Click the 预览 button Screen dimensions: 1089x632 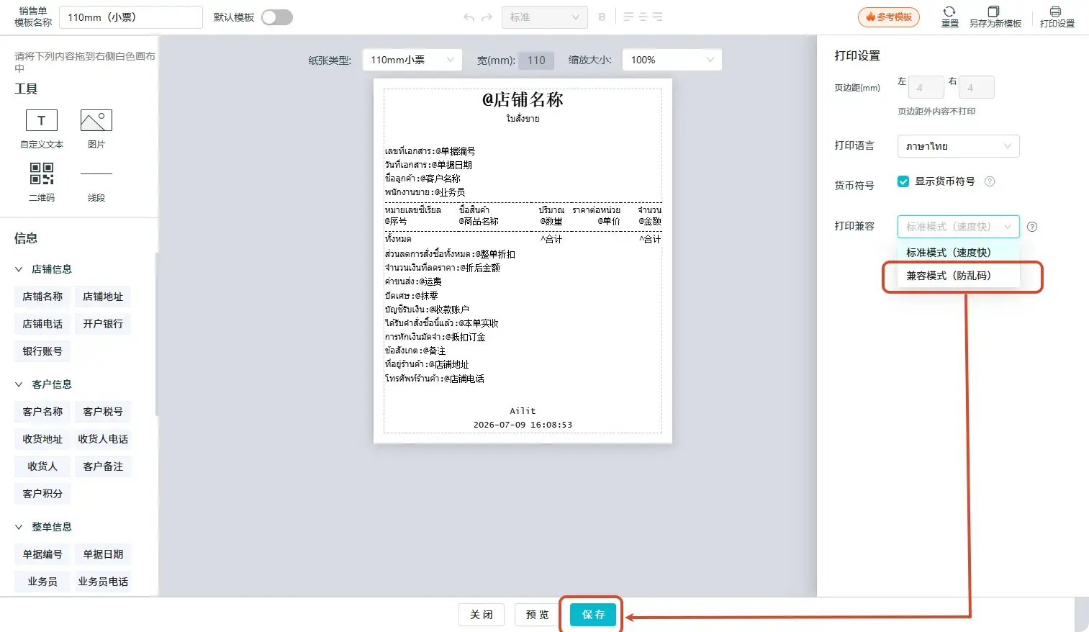point(538,615)
